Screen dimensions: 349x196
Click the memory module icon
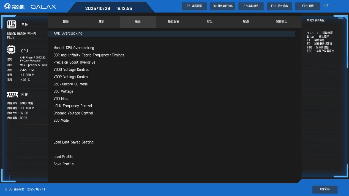(12, 94)
